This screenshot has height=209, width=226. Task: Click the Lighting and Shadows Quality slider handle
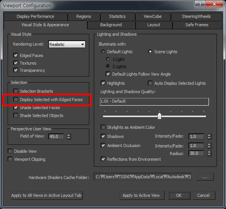pyautogui.click(x=160, y=116)
